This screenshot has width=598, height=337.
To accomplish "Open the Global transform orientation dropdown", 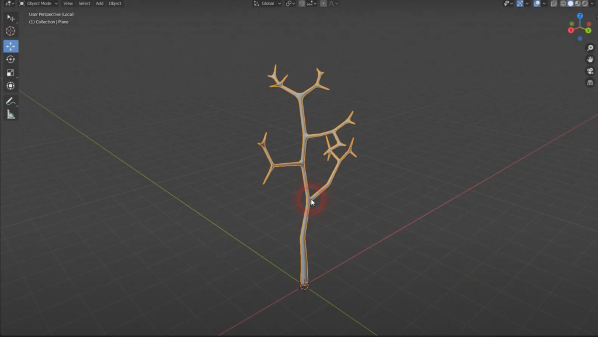I will point(267,3).
